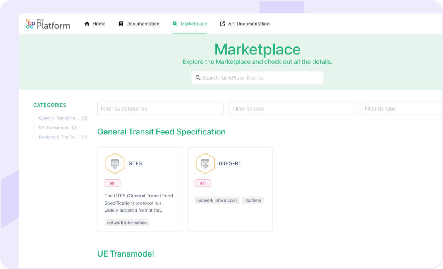Open the Filter by tags dropdown
This screenshot has width=443, height=269.
coord(292,109)
